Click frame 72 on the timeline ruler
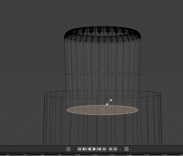The height and width of the screenshot is (156, 183). click(x=25, y=154)
